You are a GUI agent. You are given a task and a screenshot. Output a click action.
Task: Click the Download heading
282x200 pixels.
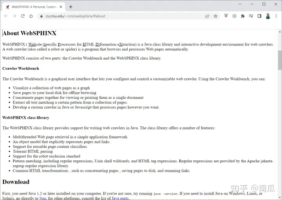point(16,182)
